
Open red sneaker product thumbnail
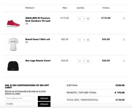[13, 23]
